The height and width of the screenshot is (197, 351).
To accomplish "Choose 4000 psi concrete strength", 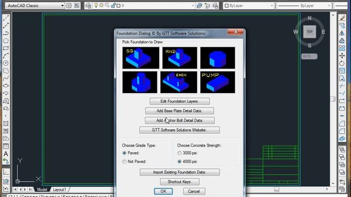I will [179, 161].
